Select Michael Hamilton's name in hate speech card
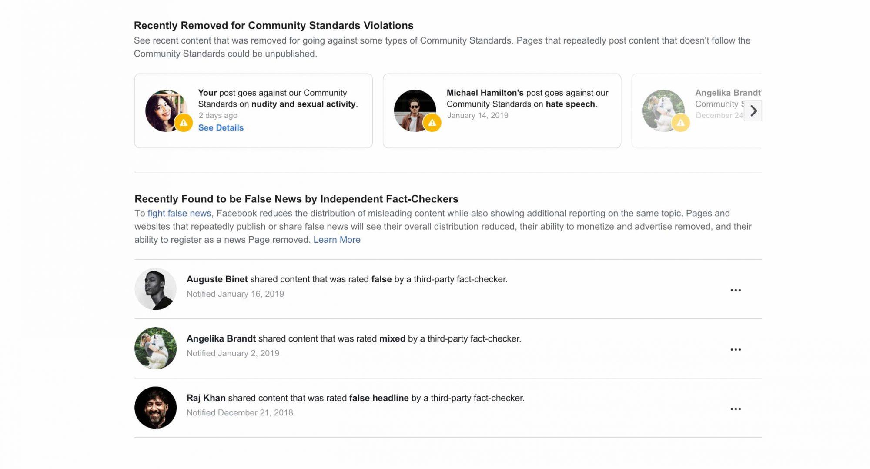870x469 pixels. [485, 93]
